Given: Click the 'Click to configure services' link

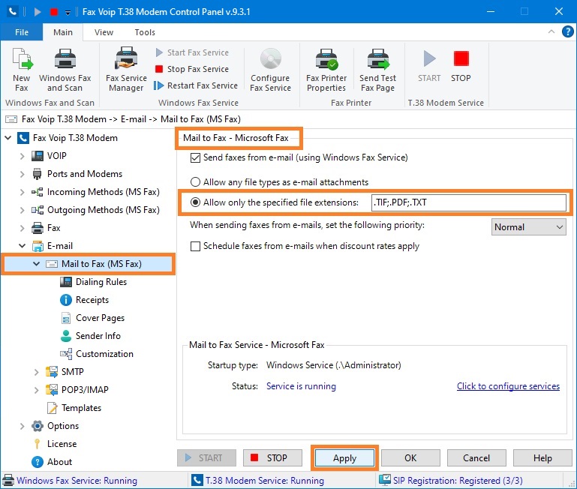Looking at the screenshot, I should [508, 386].
